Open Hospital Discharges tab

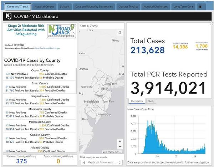tap(156, 7)
